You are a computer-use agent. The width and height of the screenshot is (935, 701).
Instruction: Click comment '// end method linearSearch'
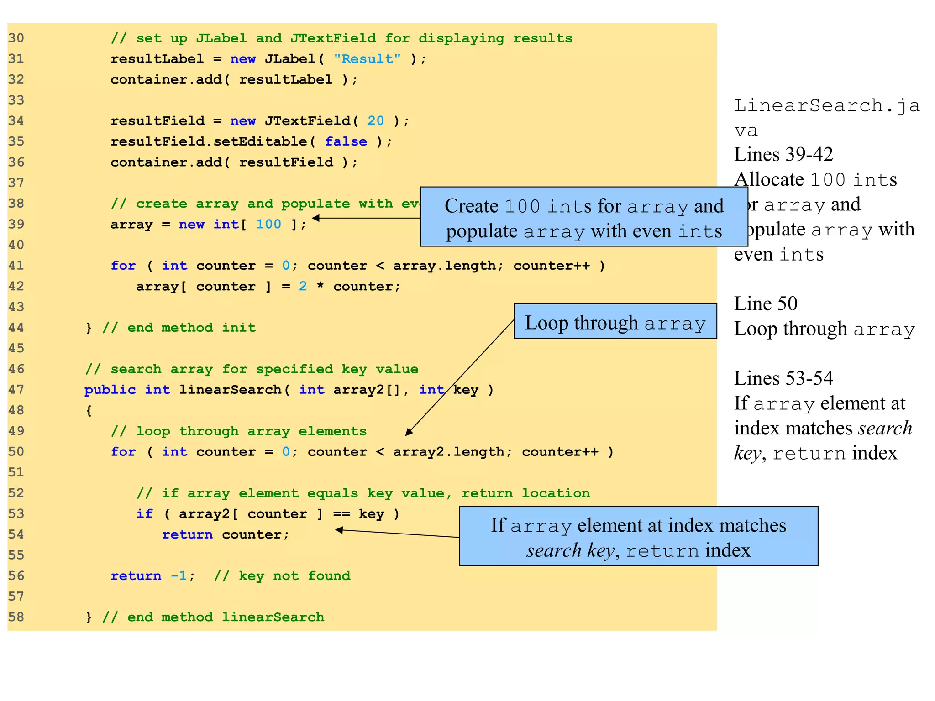(x=213, y=617)
